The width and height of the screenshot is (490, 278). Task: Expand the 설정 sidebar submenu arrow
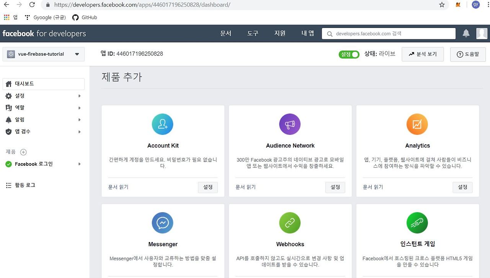pyautogui.click(x=80, y=96)
